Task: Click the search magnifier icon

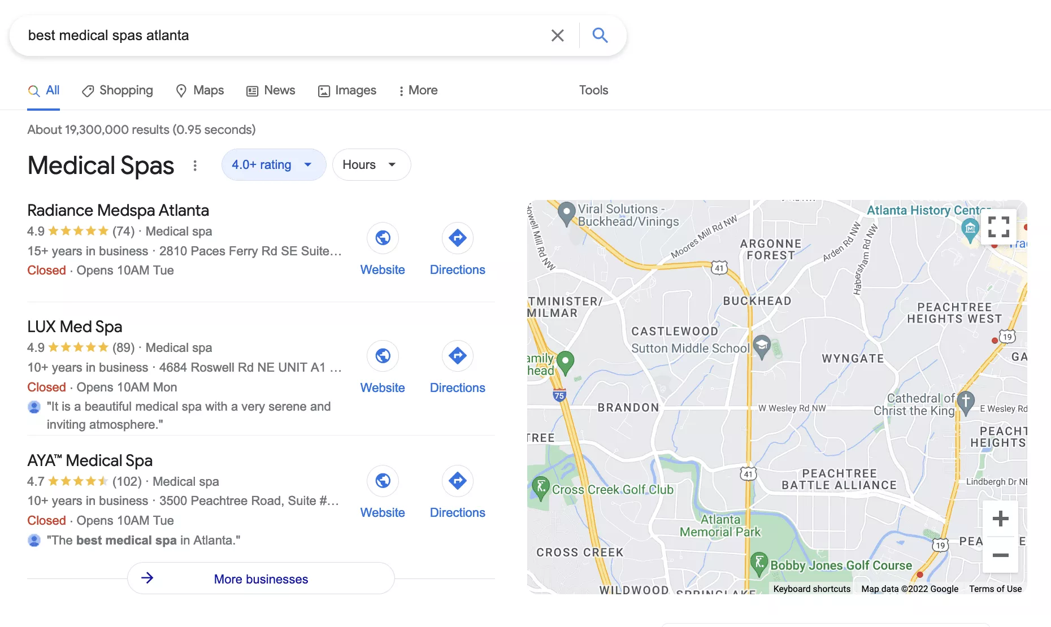Action: click(x=600, y=35)
